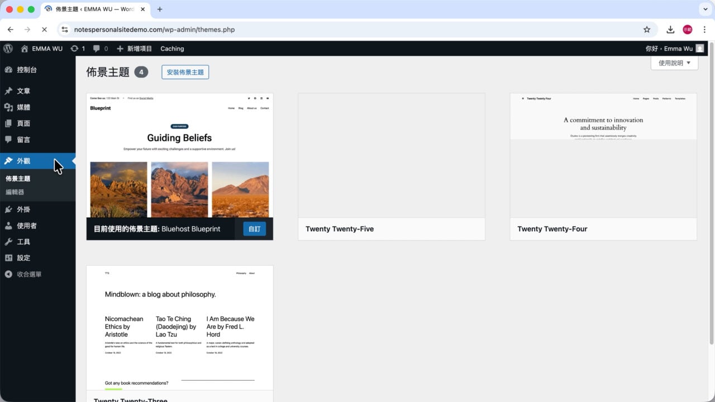
Task: Click the plus icon for 新增項目
Action: click(x=120, y=49)
